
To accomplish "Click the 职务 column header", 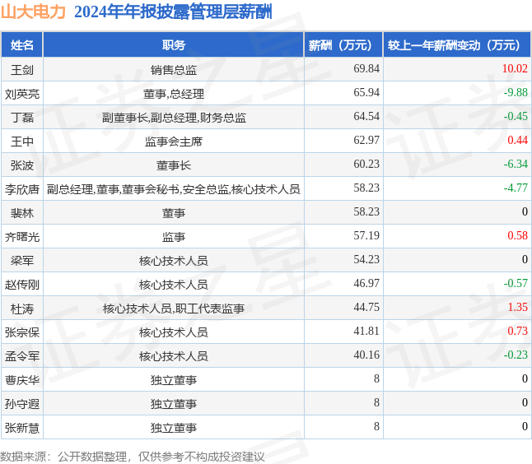I will click(174, 45).
